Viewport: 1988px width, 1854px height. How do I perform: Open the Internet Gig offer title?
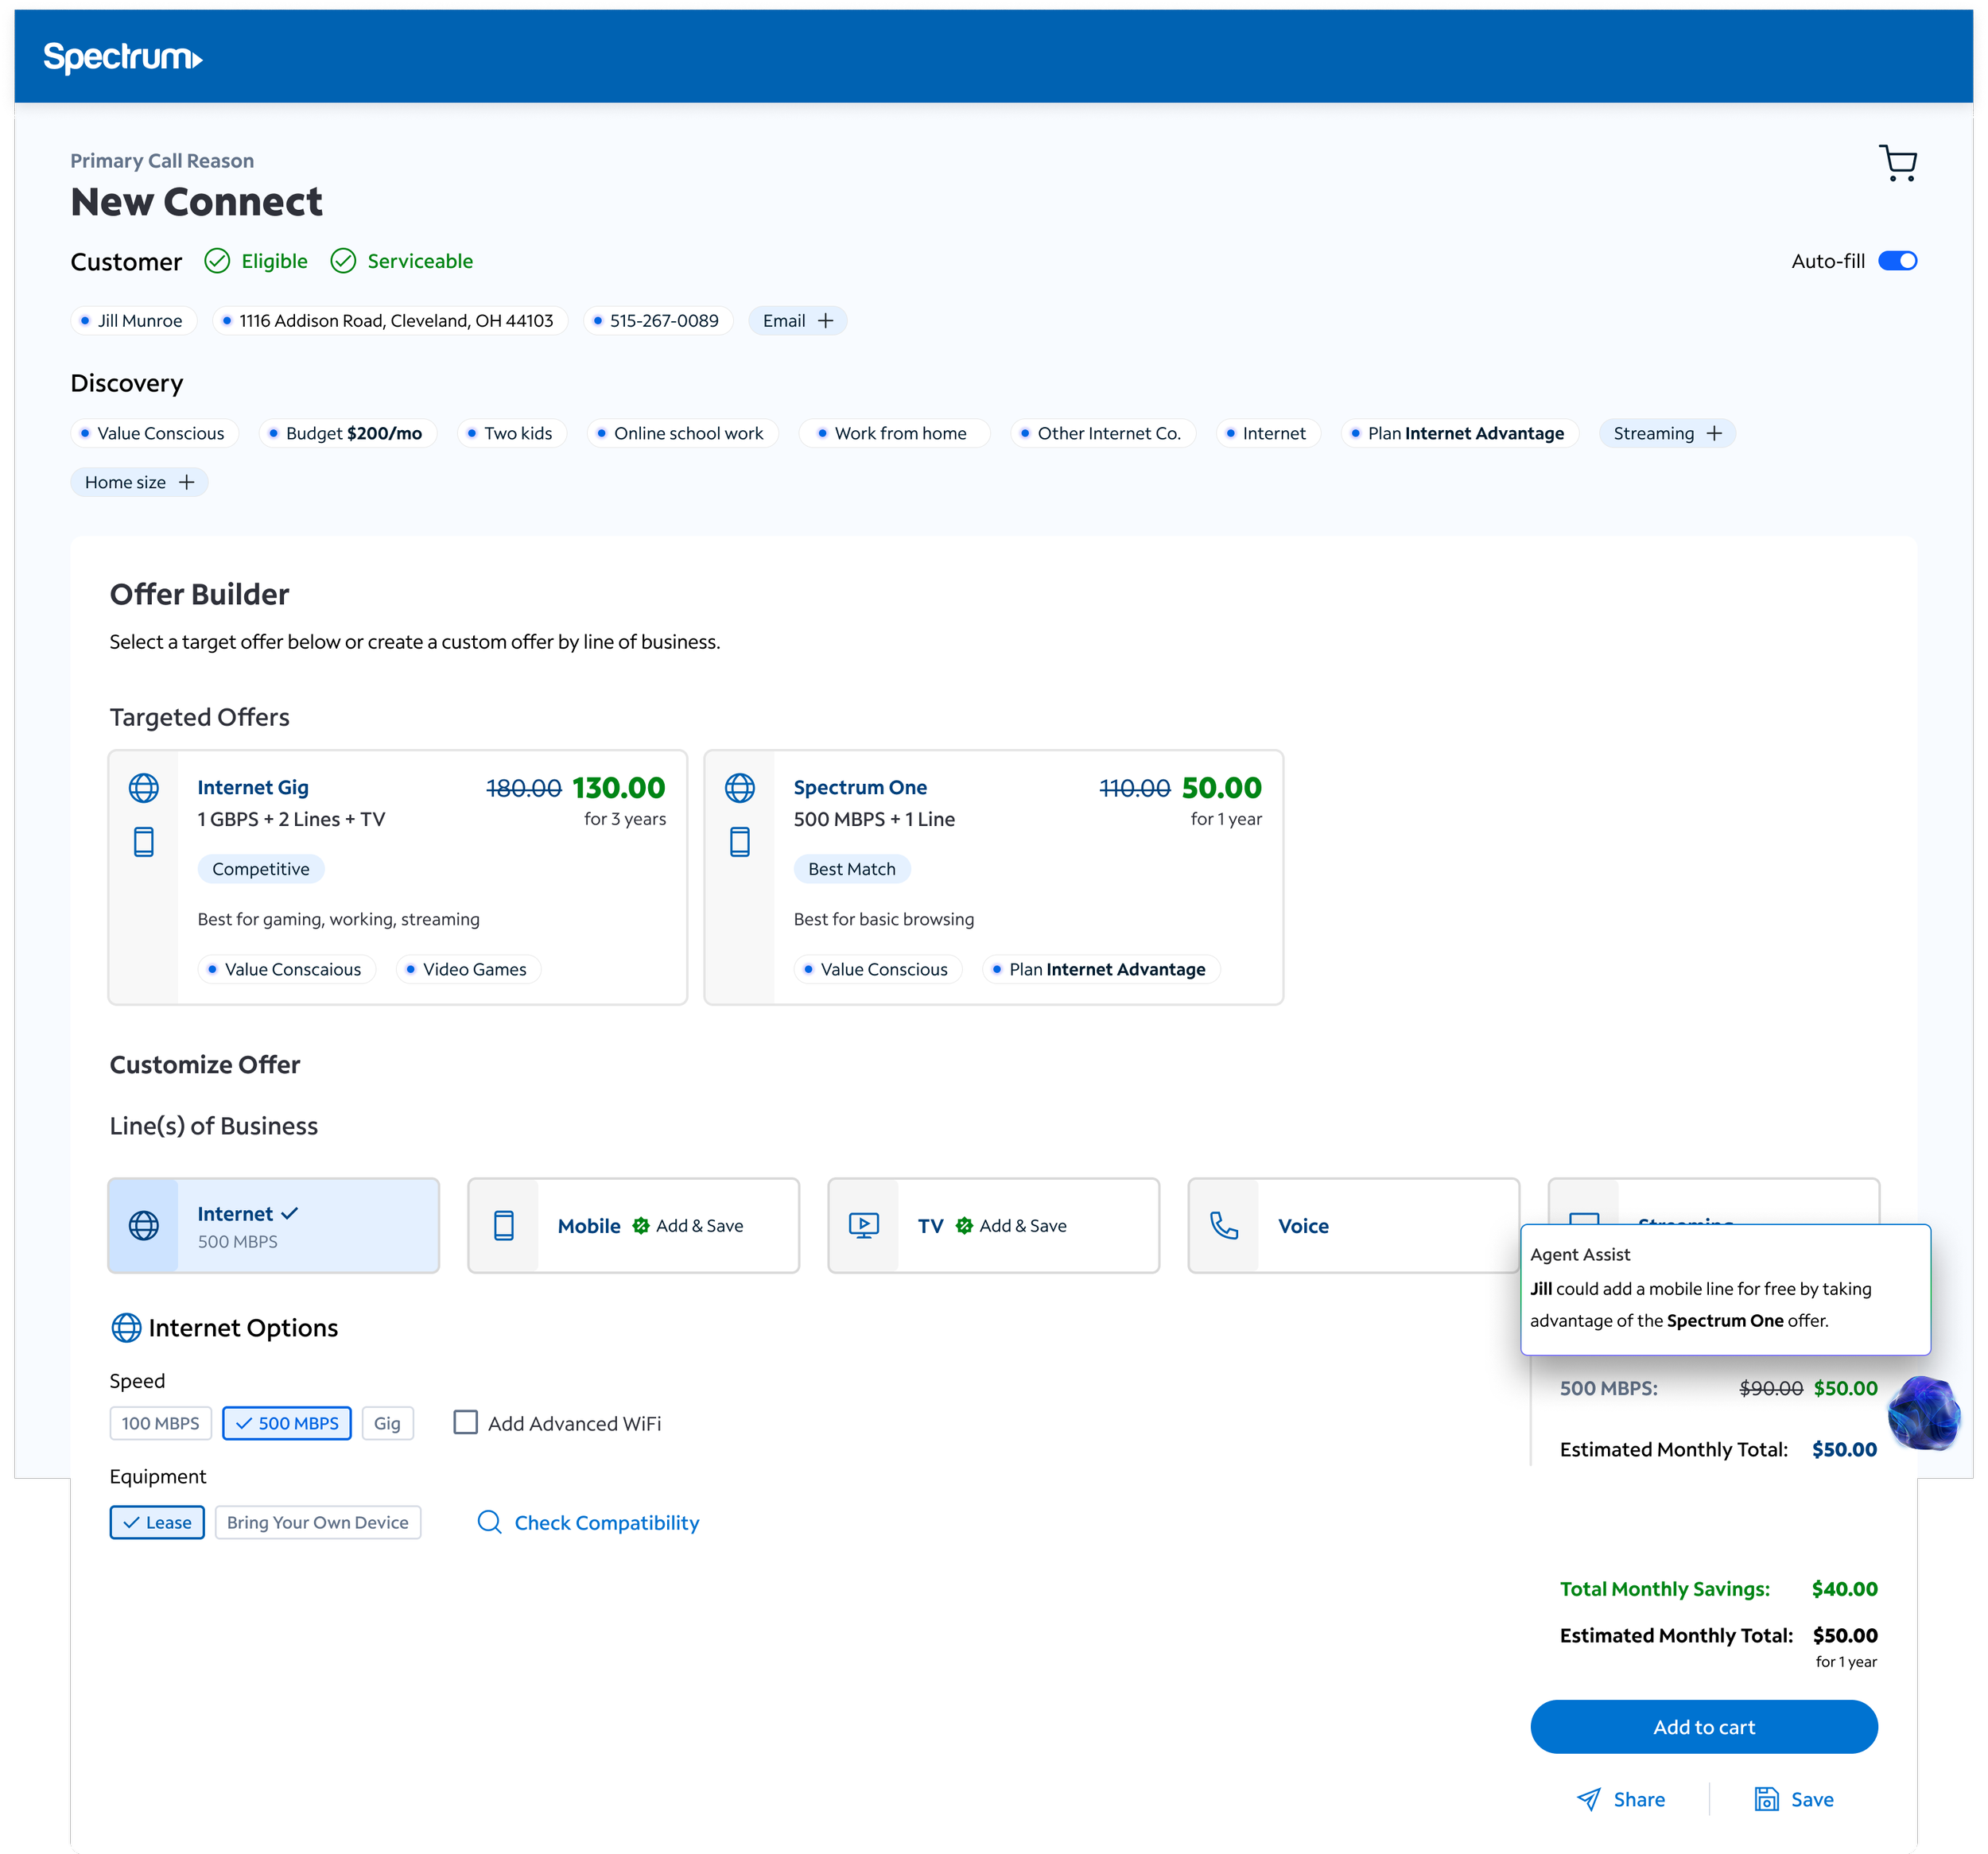click(253, 787)
